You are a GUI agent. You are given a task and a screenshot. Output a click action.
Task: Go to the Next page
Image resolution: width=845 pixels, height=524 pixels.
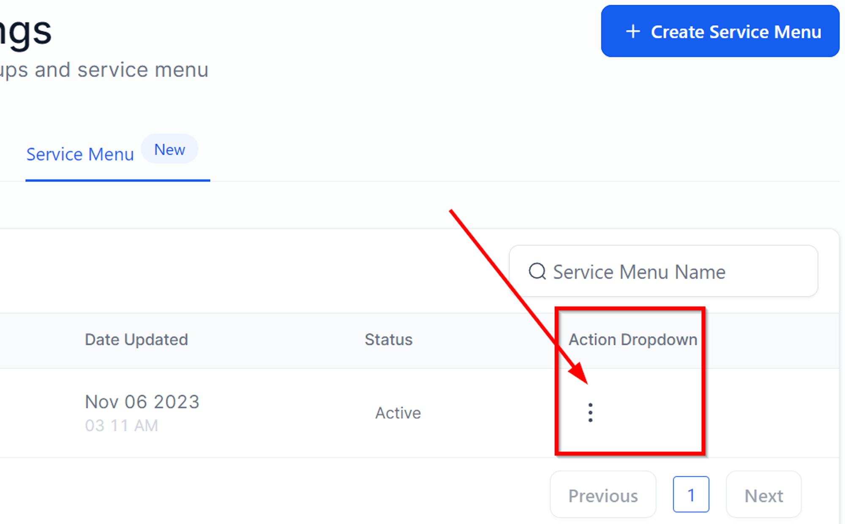point(763,495)
